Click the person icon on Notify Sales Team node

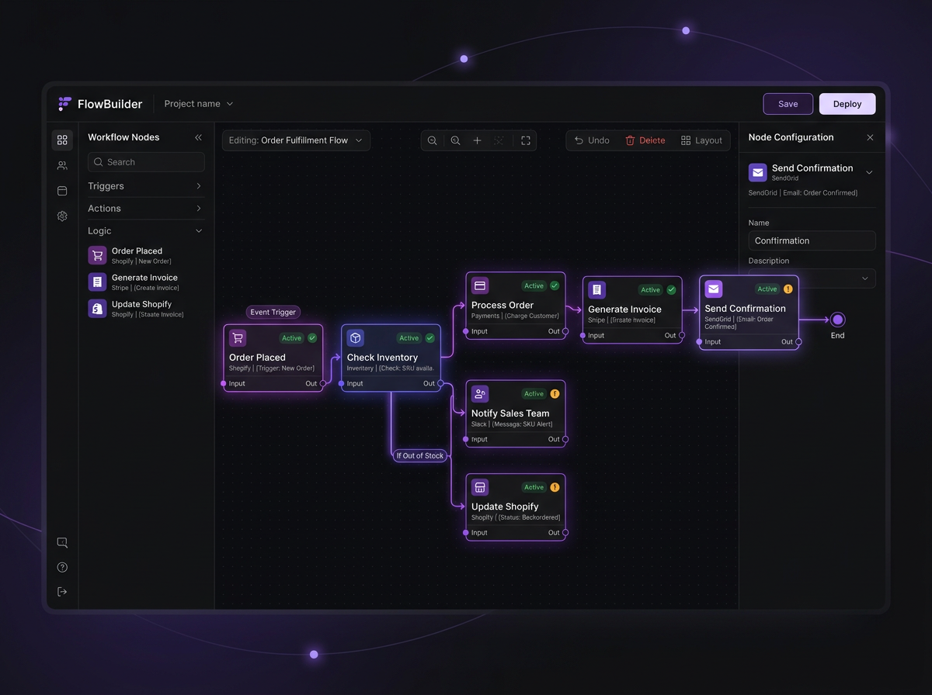coord(480,393)
